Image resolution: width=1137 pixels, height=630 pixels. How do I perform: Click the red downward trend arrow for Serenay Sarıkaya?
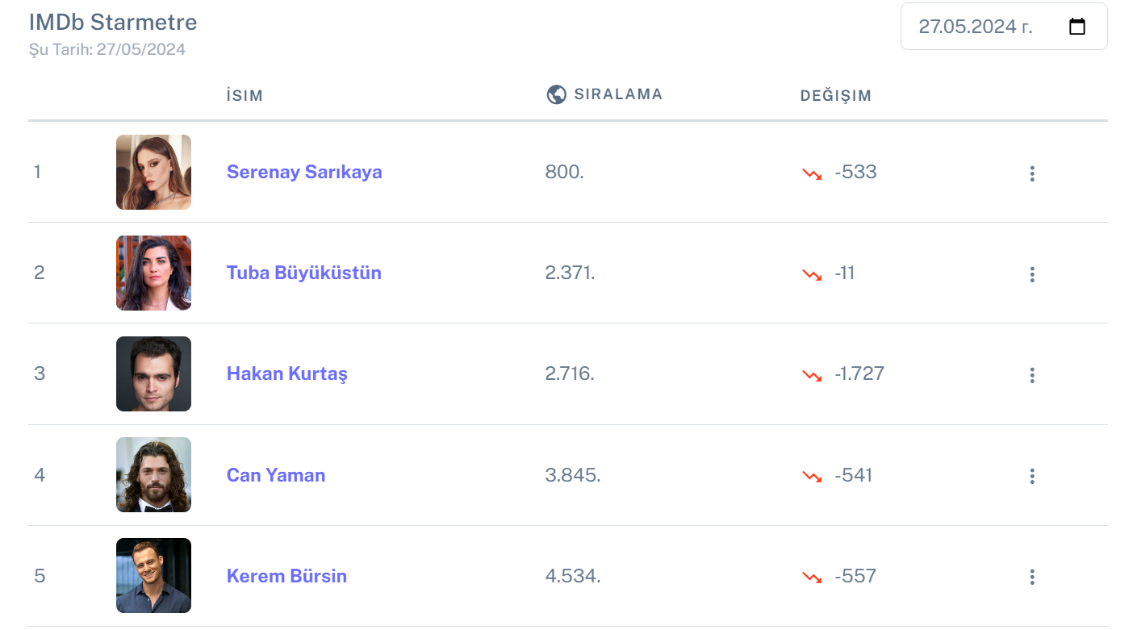(x=811, y=173)
